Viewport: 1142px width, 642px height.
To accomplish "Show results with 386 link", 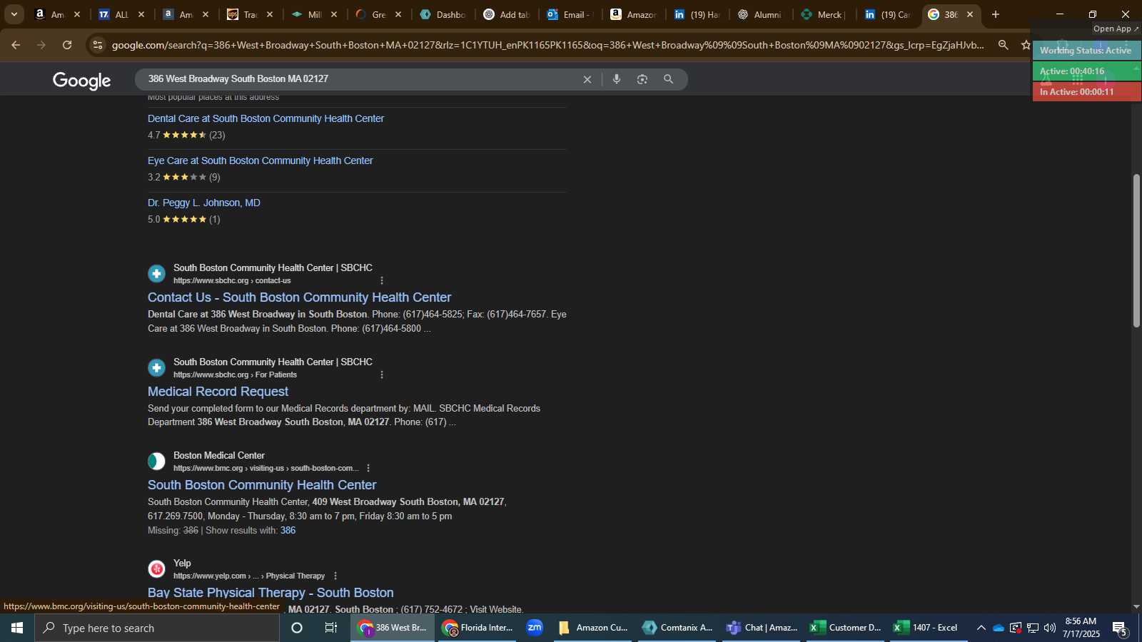I will (x=288, y=531).
